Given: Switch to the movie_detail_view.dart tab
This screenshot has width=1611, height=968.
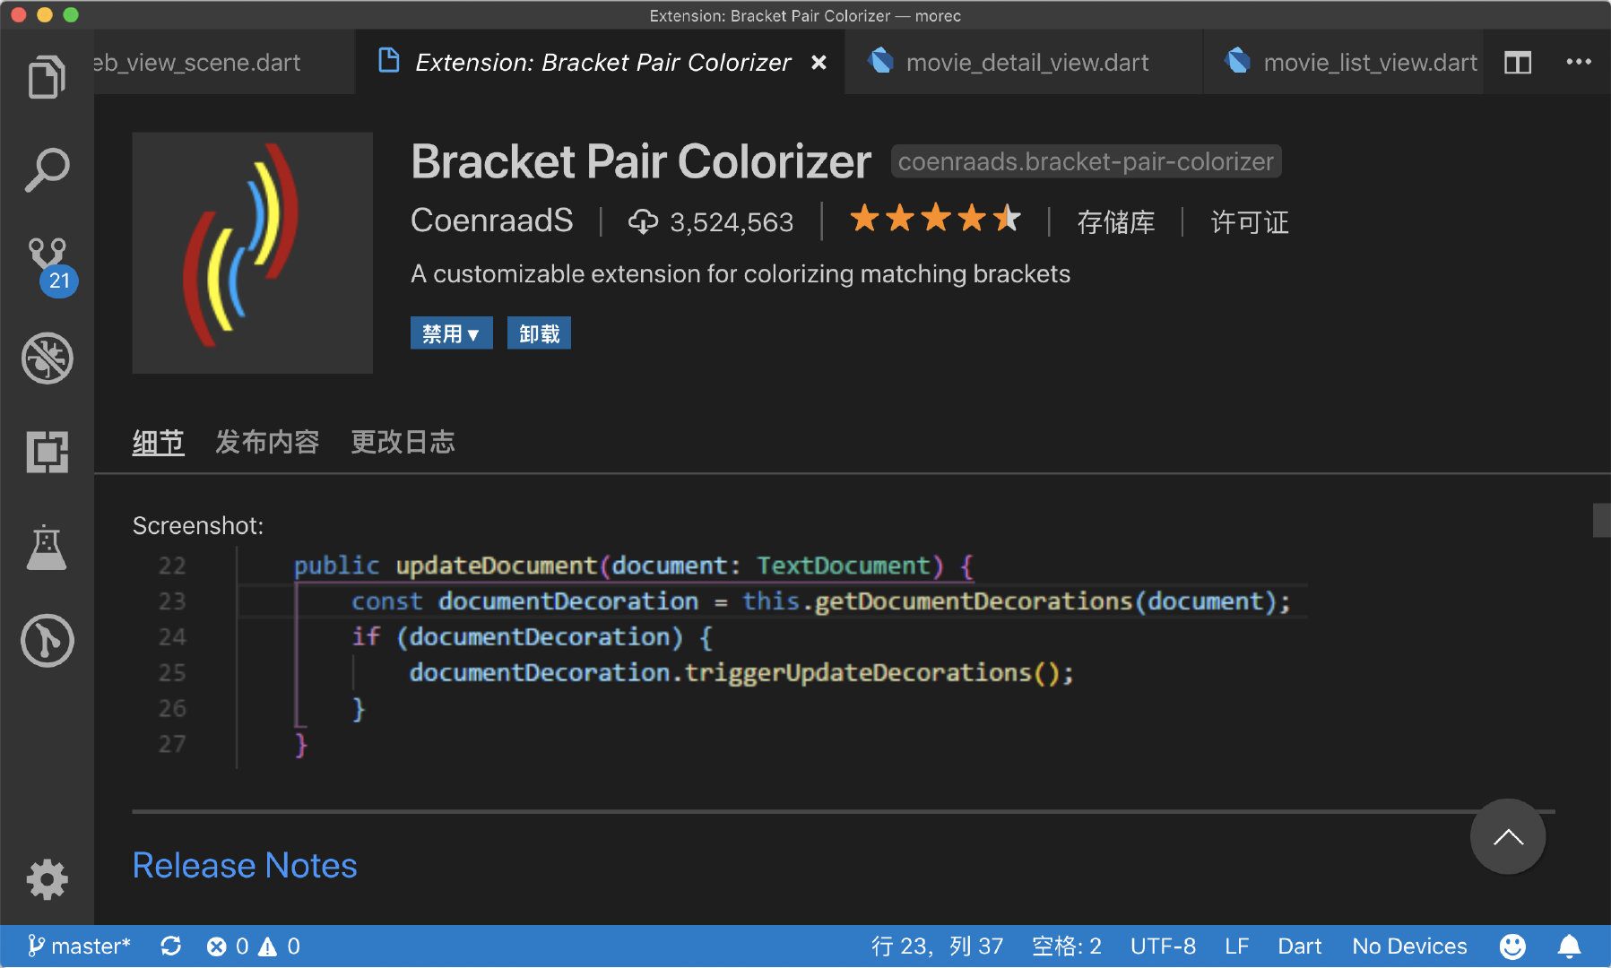Looking at the screenshot, I should 1026,62.
